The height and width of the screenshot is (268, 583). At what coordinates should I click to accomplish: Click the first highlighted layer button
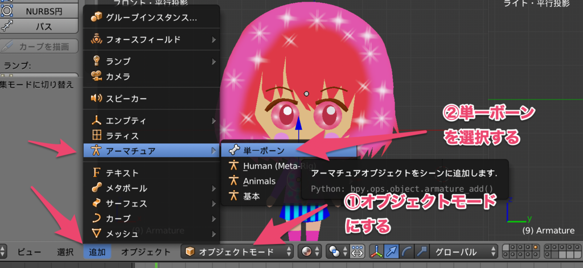[506, 247]
